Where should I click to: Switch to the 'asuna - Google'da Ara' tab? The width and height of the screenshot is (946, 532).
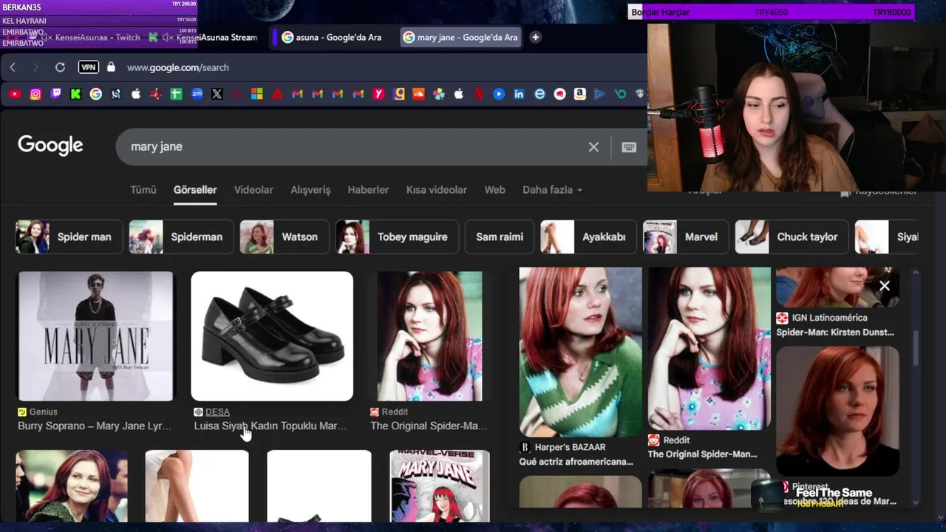(332, 37)
